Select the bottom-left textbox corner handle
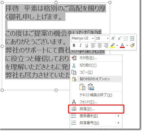 [2, 90]
